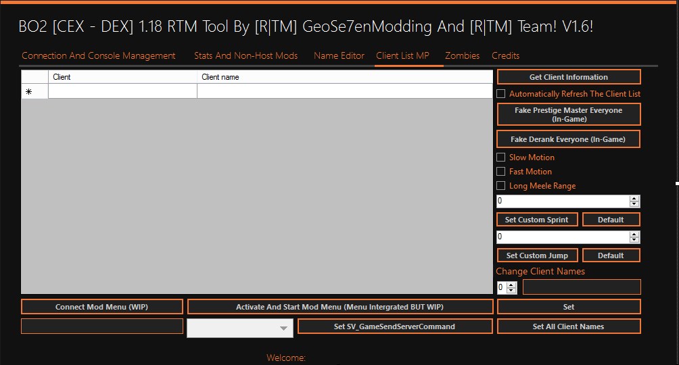Toggle the Slow Motion checkbox
This screenshot has width=679, height=365.
tap(501, 157)
